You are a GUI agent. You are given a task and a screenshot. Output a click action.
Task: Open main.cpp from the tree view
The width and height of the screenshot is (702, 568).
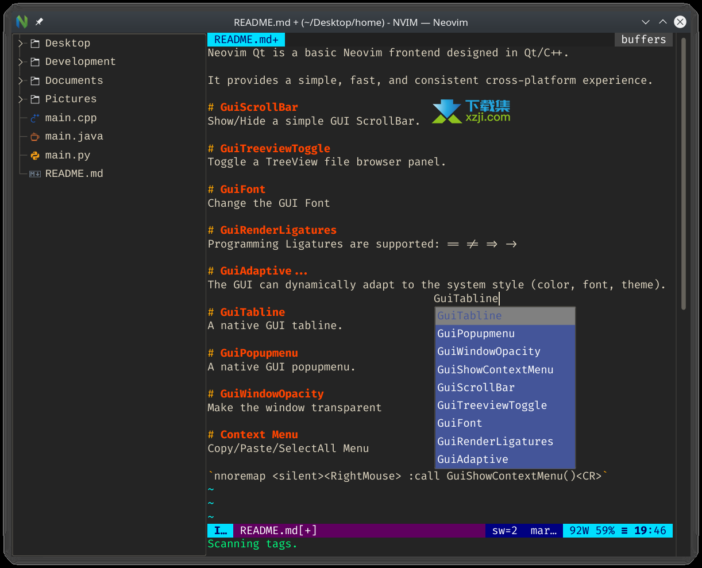tap(71, 118)
